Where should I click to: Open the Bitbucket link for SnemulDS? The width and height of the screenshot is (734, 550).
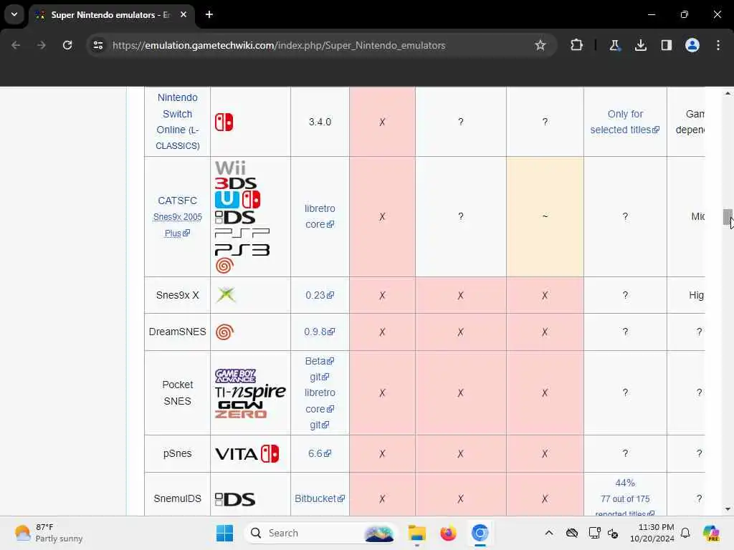pyautogui.click(x=319, y=498)
